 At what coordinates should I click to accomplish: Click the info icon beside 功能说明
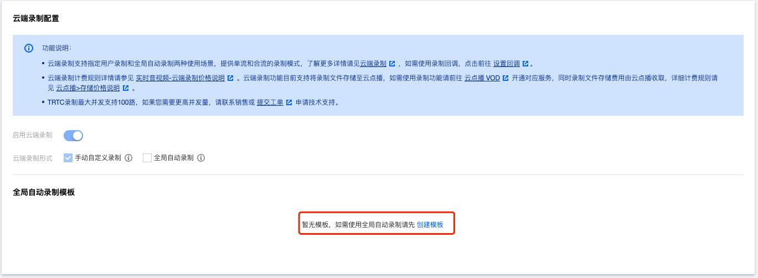pyautogui.click(x=29, y=48)
